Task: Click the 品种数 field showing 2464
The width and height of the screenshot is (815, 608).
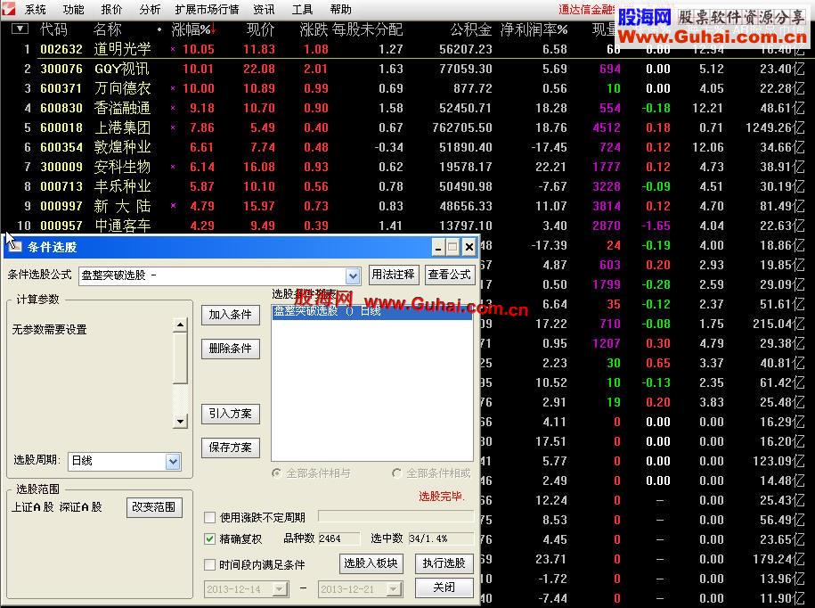Action: 338,538
